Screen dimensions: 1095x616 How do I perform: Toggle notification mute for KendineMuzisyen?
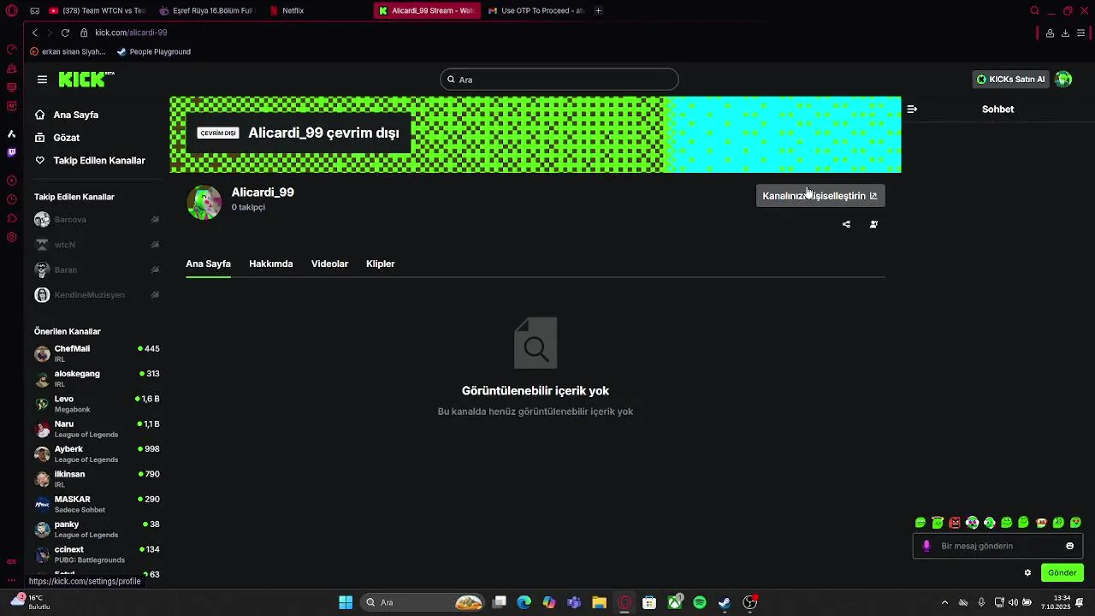pyautogui.click(x=155, y=295)
